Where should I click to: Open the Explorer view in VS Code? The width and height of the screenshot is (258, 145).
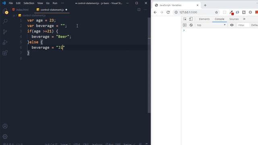(5, 11)
